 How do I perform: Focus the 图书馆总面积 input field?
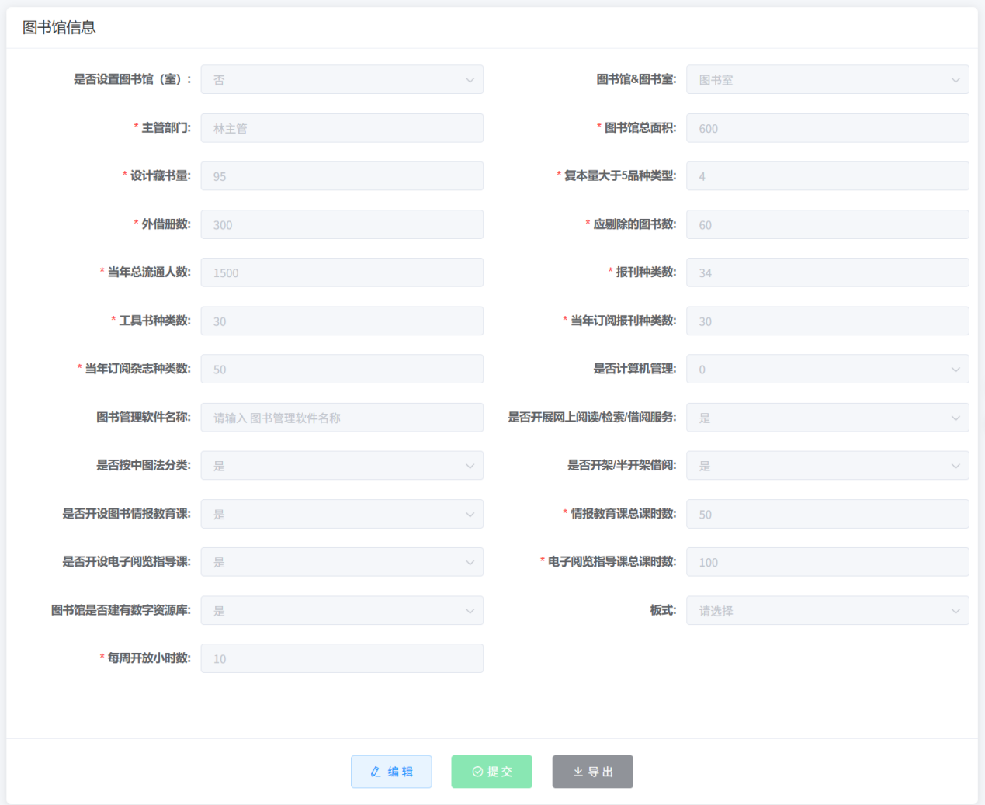[827, 128]
